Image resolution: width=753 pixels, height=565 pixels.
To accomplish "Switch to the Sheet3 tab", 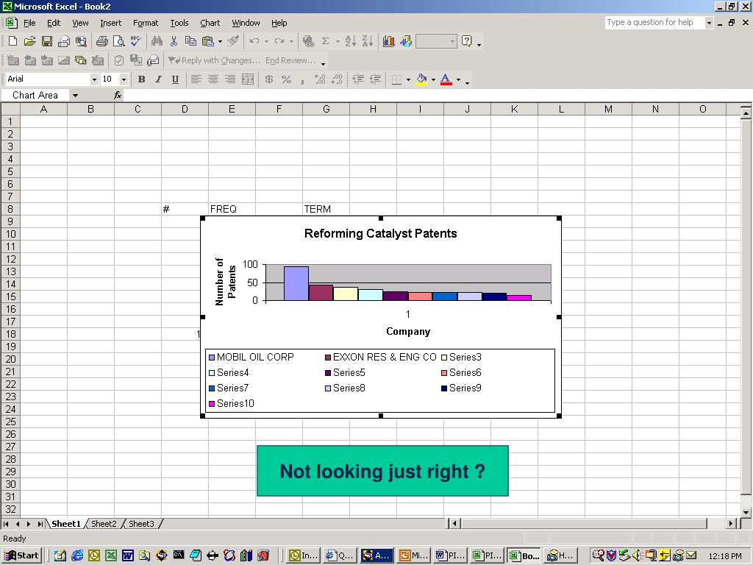I will pyautogui.click(x=141, y=524).
